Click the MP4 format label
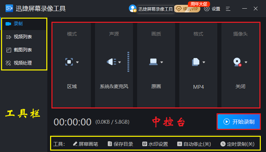The height and width of the screenshot is (152, 266). [198, 87]
